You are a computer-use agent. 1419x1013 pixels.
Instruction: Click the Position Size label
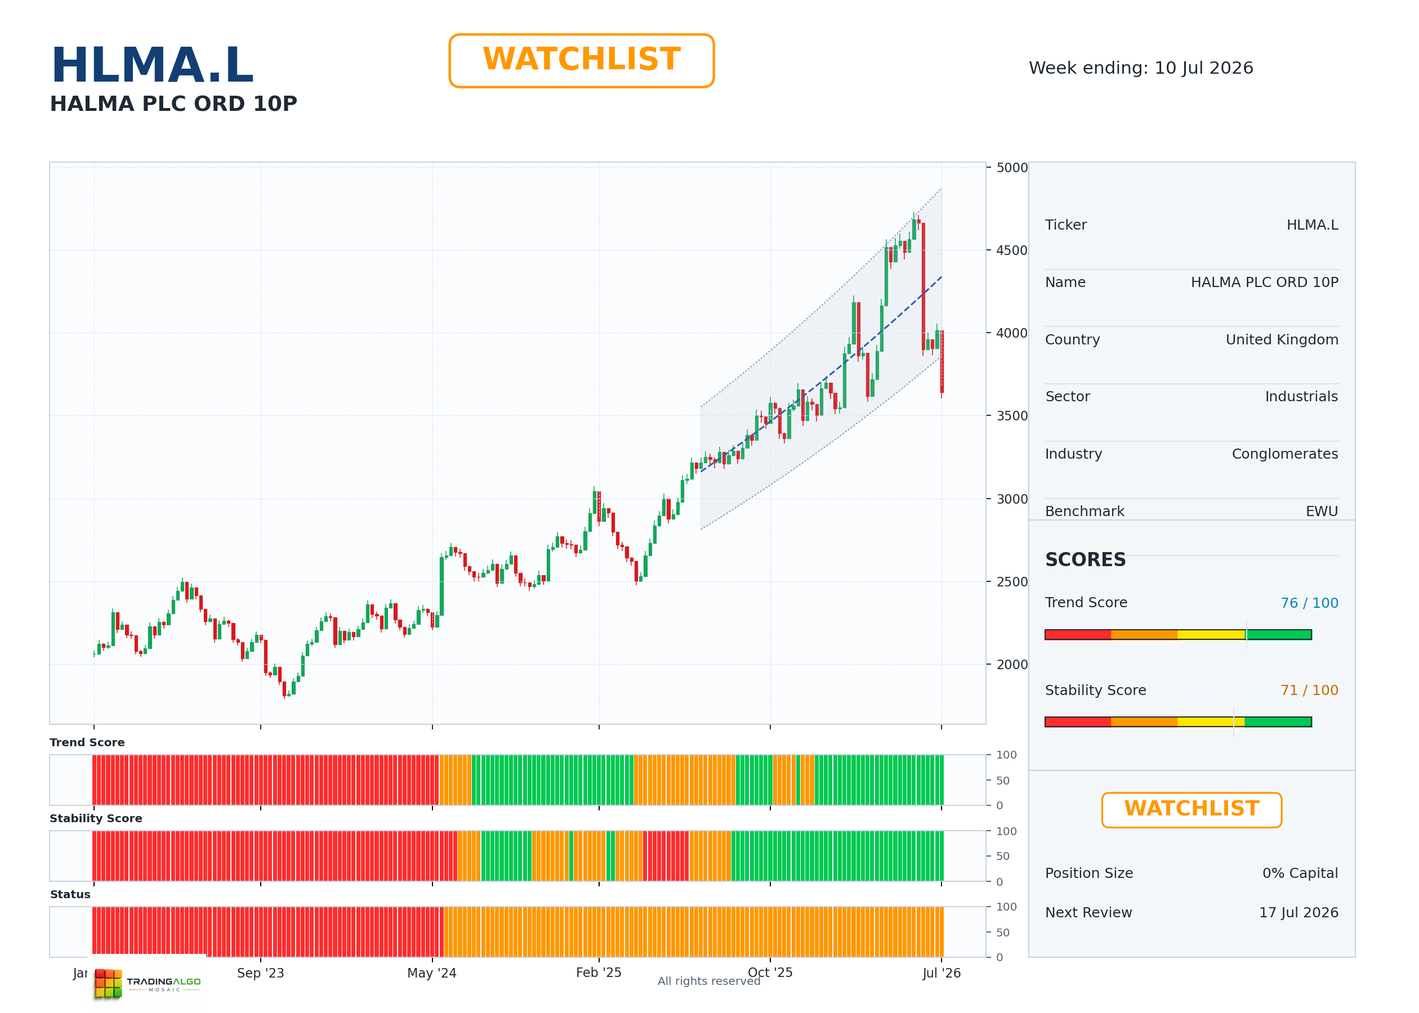click(1089, 873)
